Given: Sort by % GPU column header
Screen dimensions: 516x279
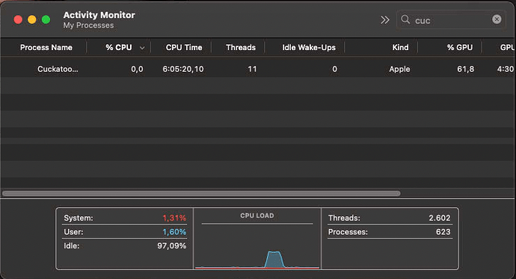Looking at the screenshot, I should pos(460,48).
